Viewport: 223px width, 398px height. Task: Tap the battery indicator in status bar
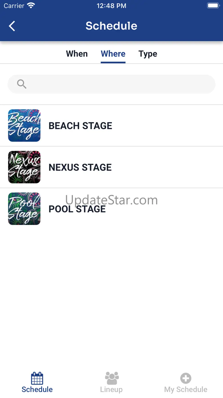[213, 5]
